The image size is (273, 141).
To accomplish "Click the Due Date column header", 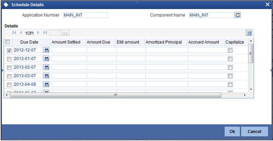I will [29, 42].
